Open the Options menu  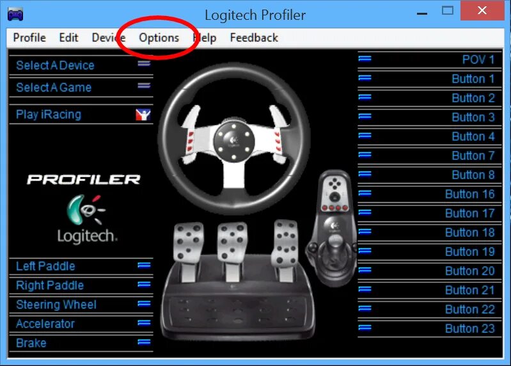coord(159,38)
